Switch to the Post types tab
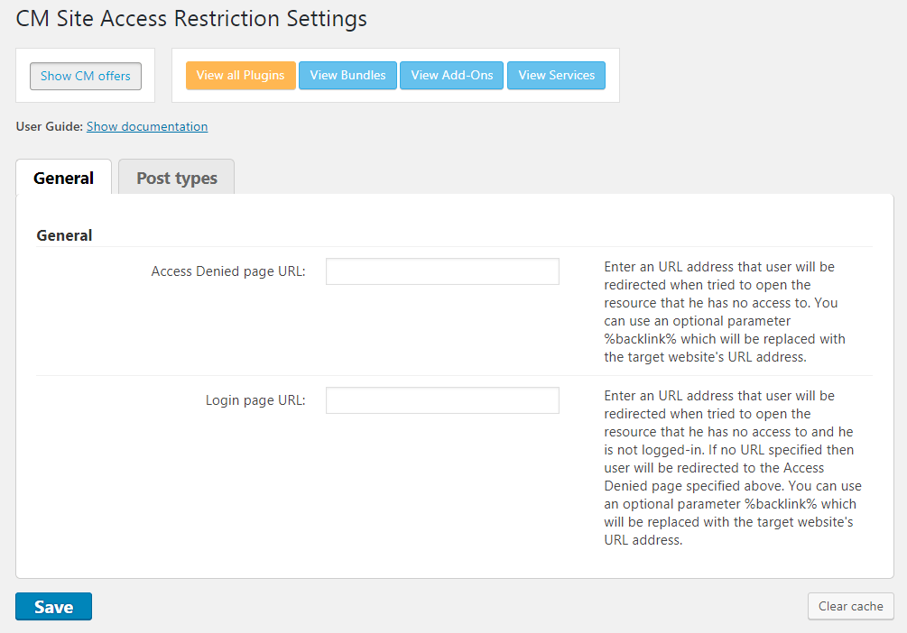Image resolution: width=907 pixels, height=633 pixels. tap(176, 178)
